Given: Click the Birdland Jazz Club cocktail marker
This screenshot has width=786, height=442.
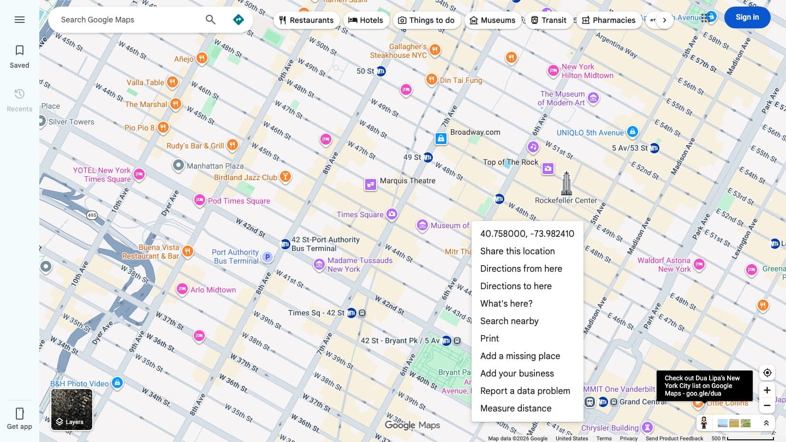Looking at the screenshot, I should click(x=285, y=177).
